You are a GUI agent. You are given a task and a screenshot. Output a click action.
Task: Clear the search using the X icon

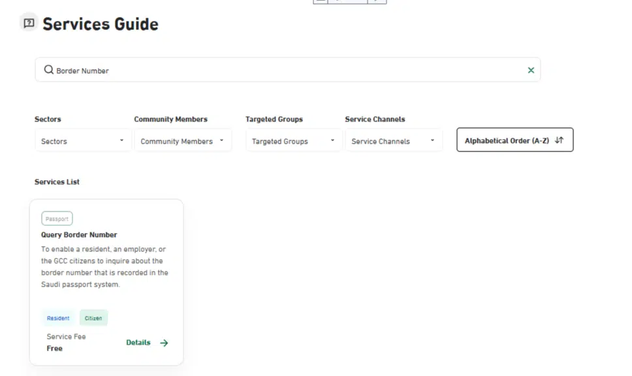click(531, 69)
